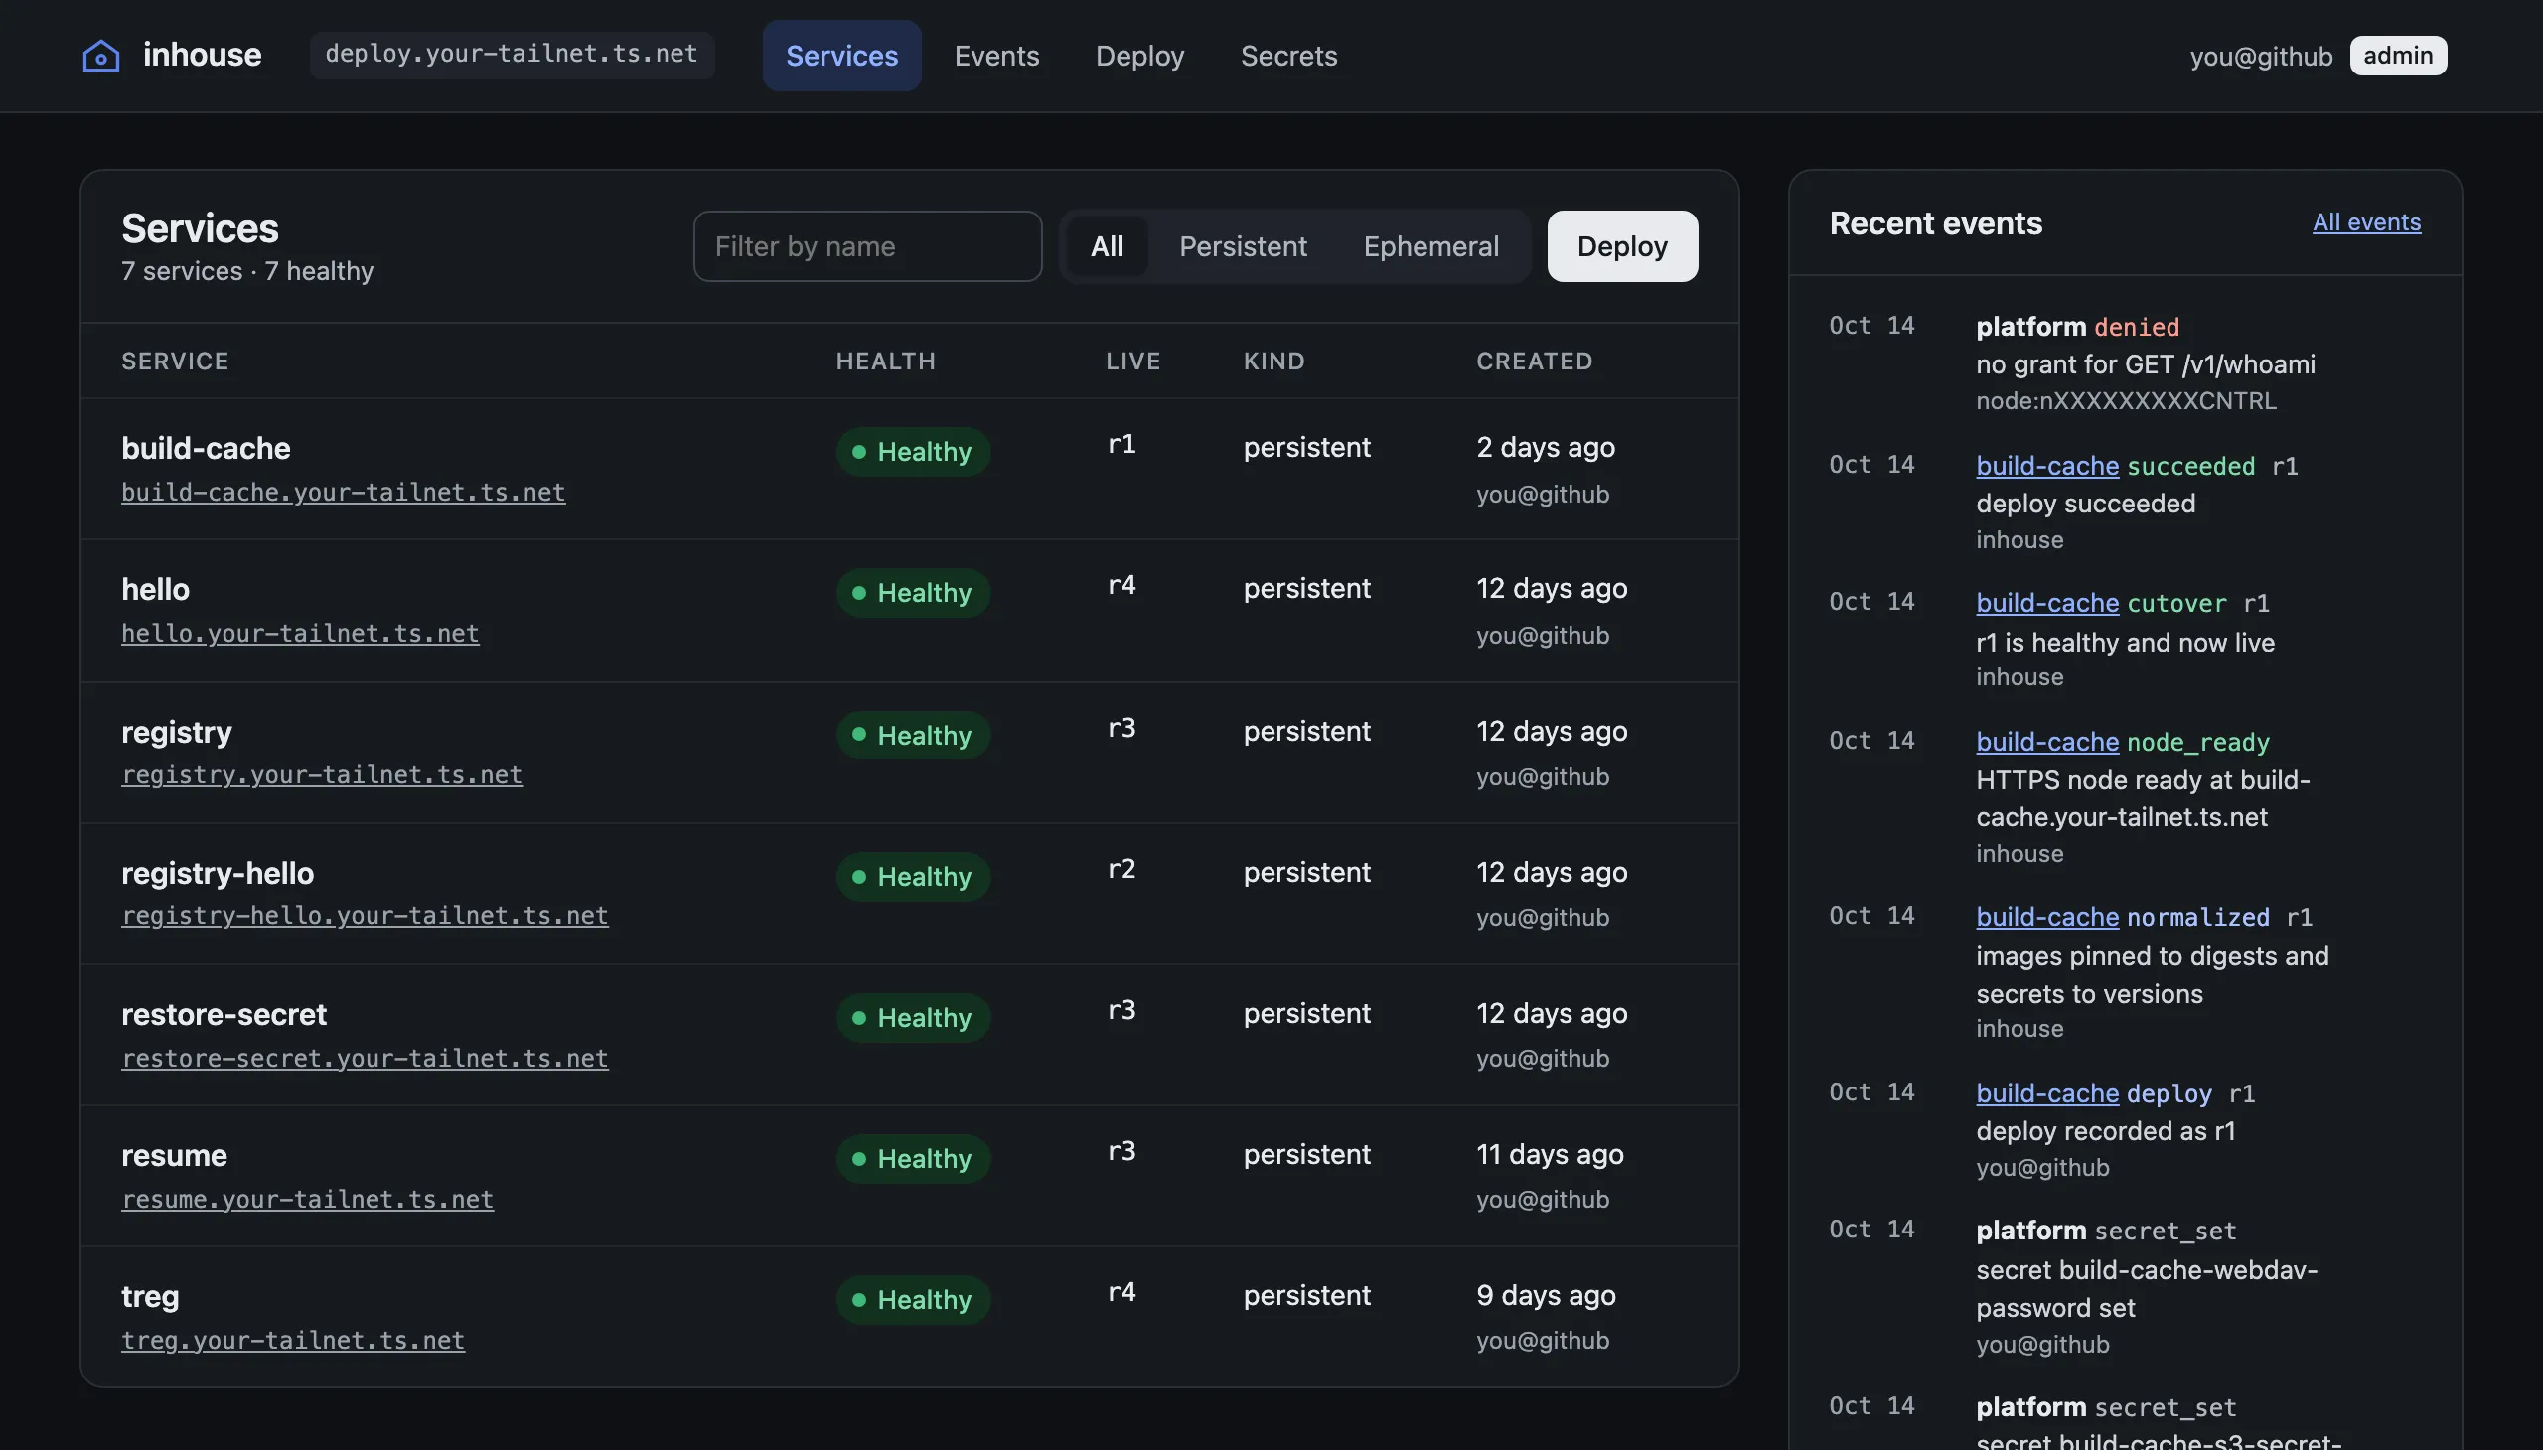Screen dimensions: 2543x1450
Task: Filter services to Ephemeral only
Action: click(x=1430, y=246)
